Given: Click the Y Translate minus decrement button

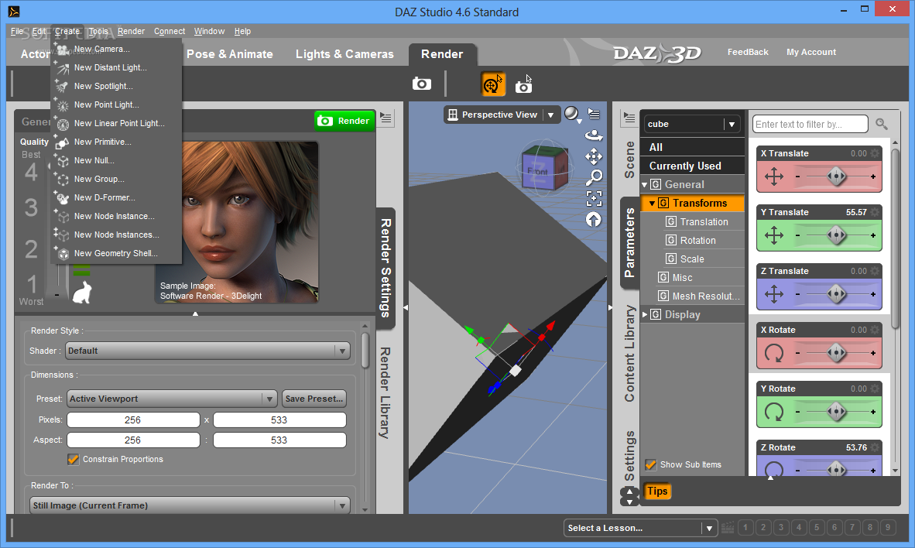Looking at the screenshot, I should 797,235.
